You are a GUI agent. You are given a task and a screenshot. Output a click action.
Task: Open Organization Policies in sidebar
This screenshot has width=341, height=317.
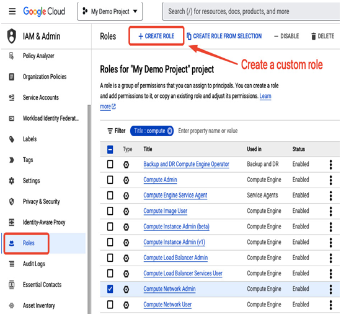point(45,77)
